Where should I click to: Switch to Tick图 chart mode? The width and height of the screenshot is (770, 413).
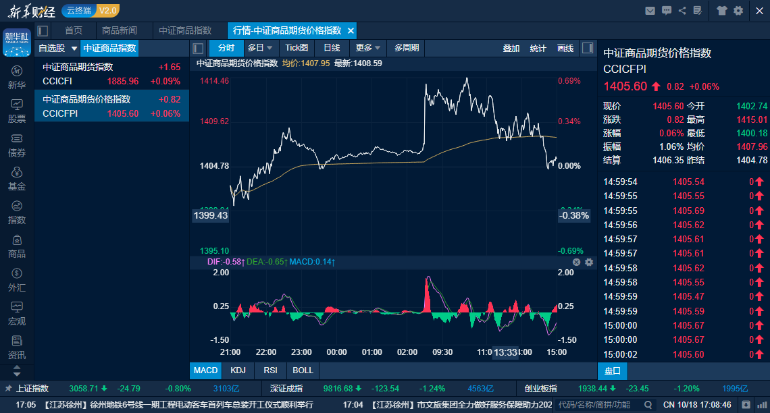(x=297, y=48)
